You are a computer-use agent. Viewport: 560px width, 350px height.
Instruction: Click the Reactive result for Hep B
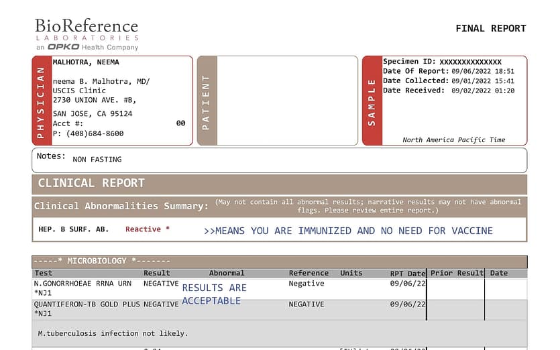[x=148, y=229]
